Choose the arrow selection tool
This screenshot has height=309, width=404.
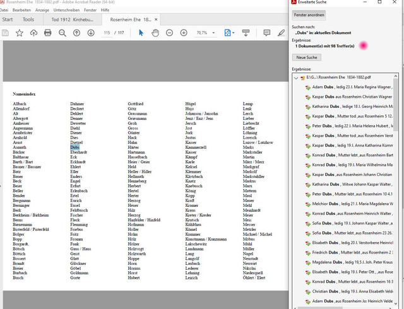tap(141, 33)
